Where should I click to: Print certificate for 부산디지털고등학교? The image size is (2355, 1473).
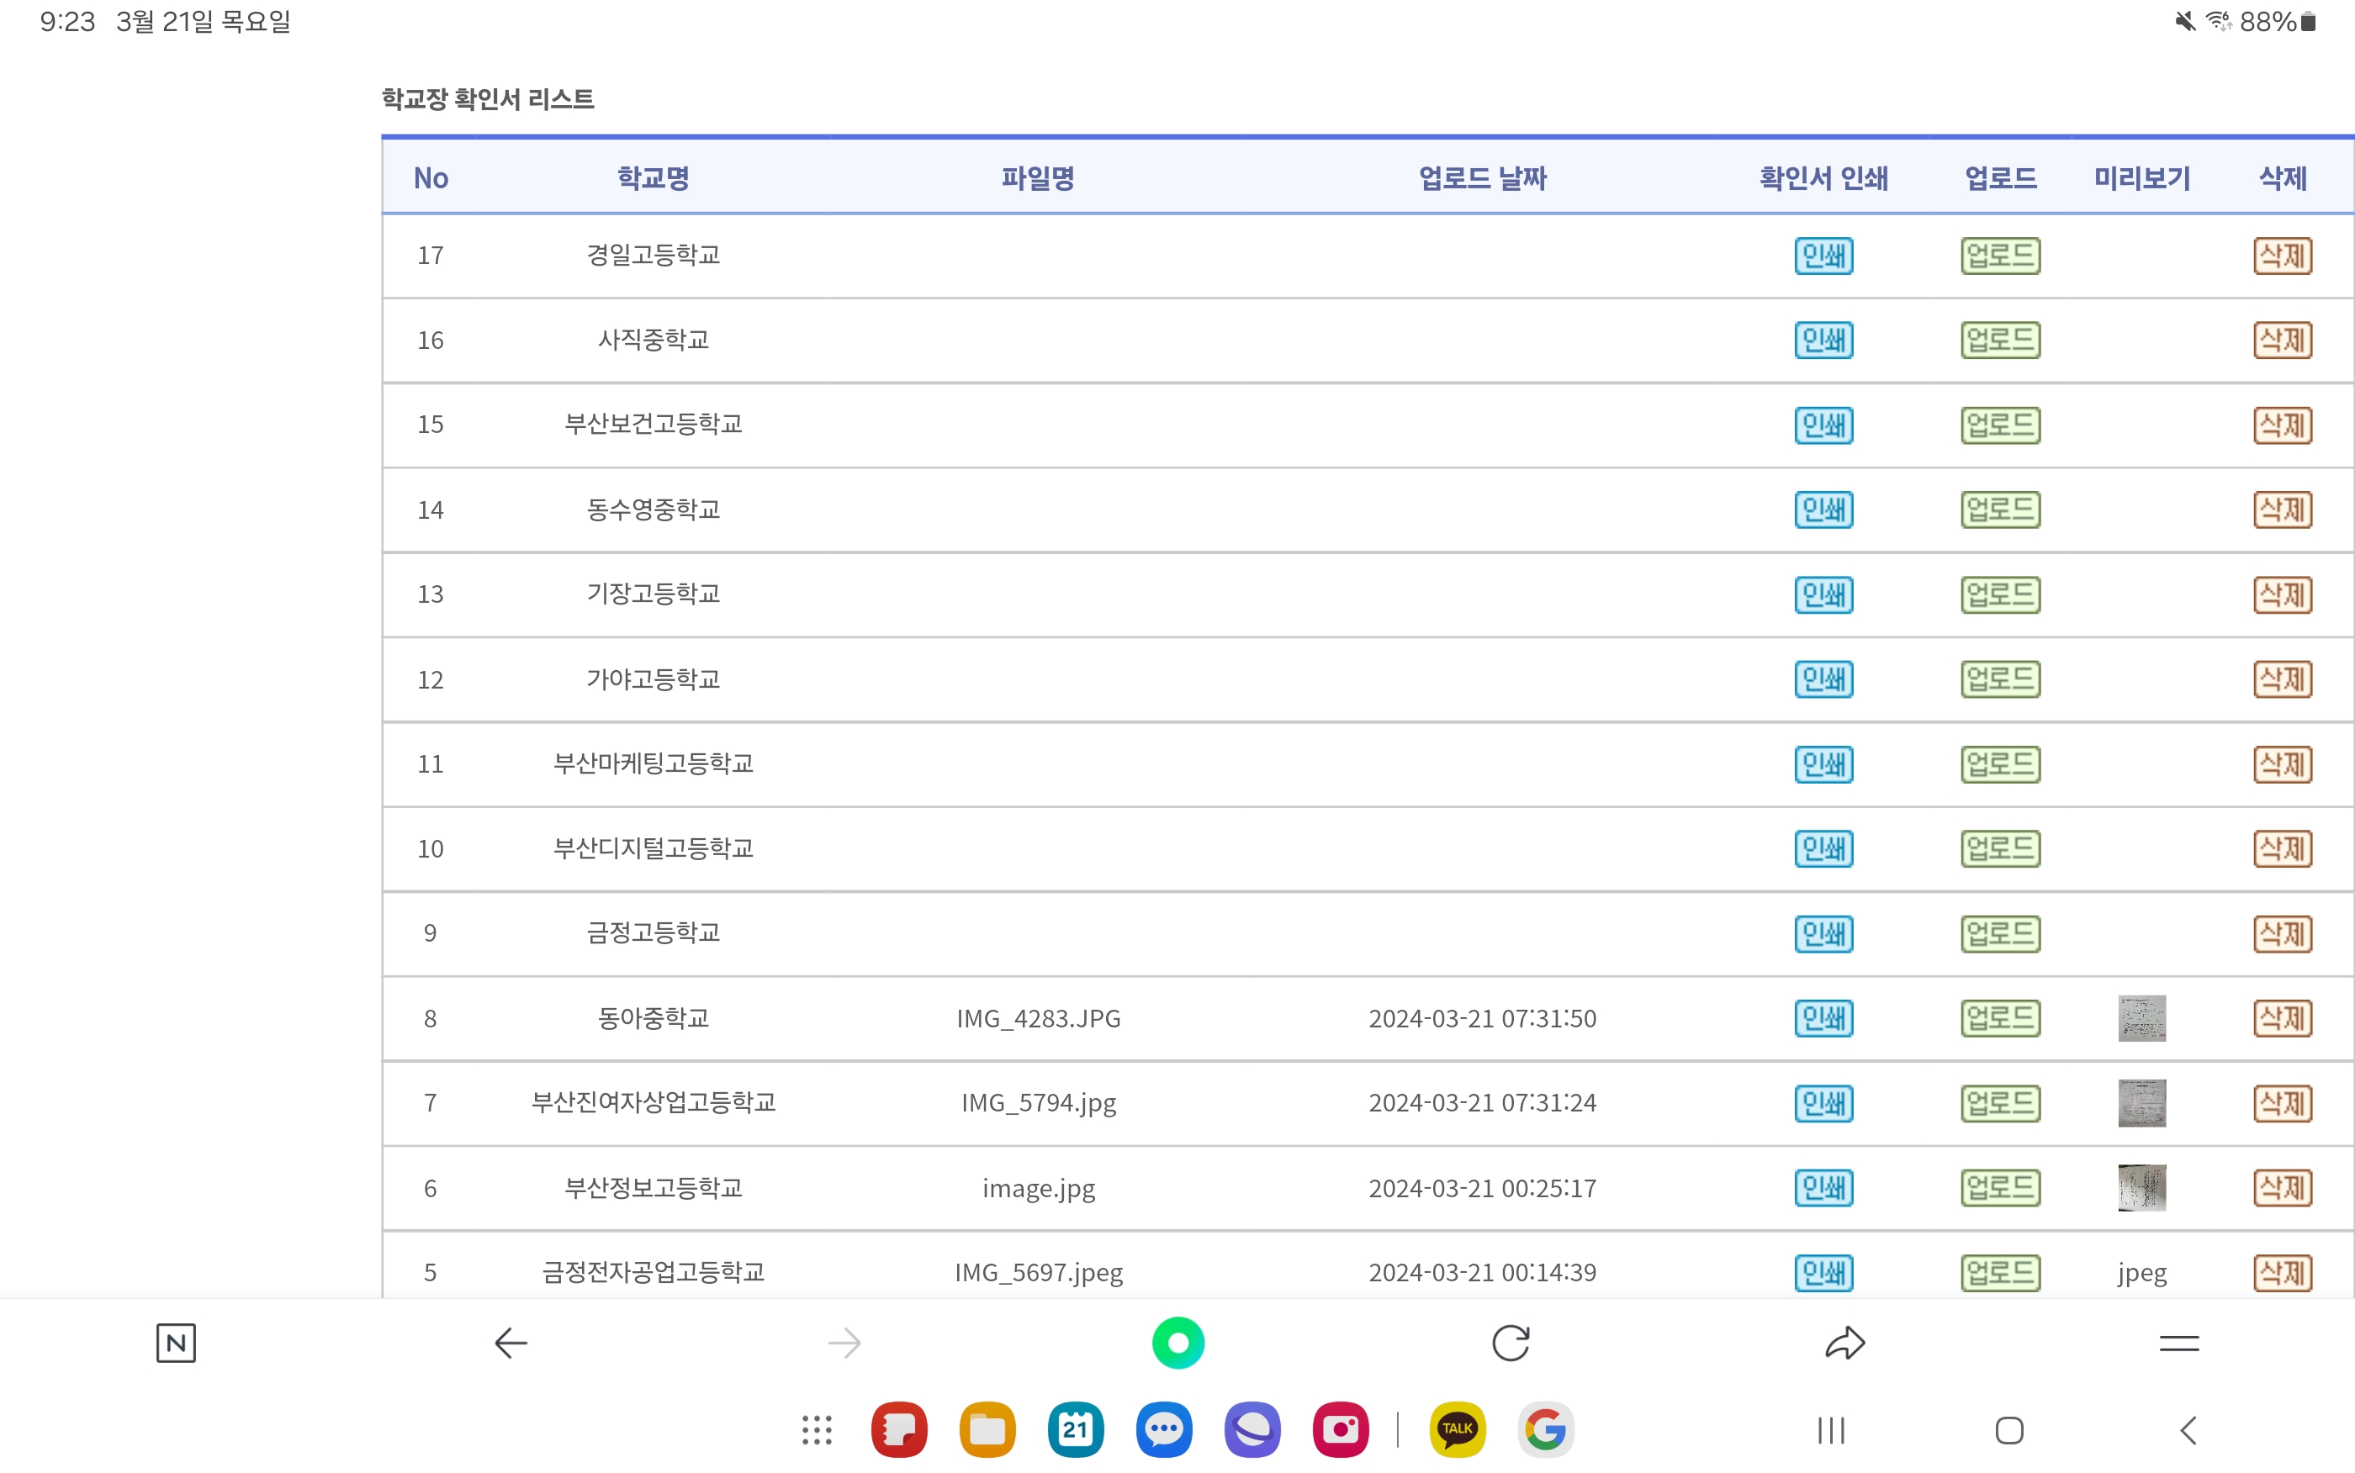click(1824, 848)
